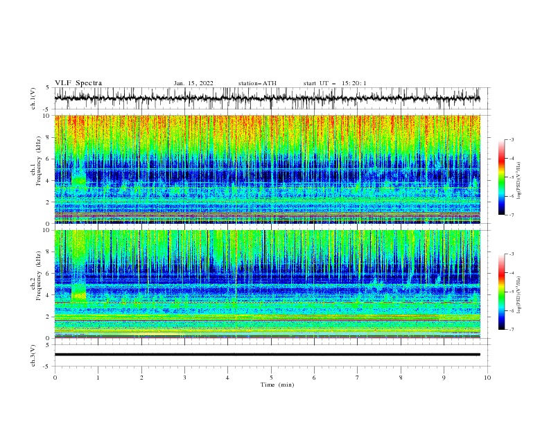Viewport: 549px width, 424px height.
Task: Click the "5" tick on the ch.1(V) axis
Action: [x=48, y=88]
